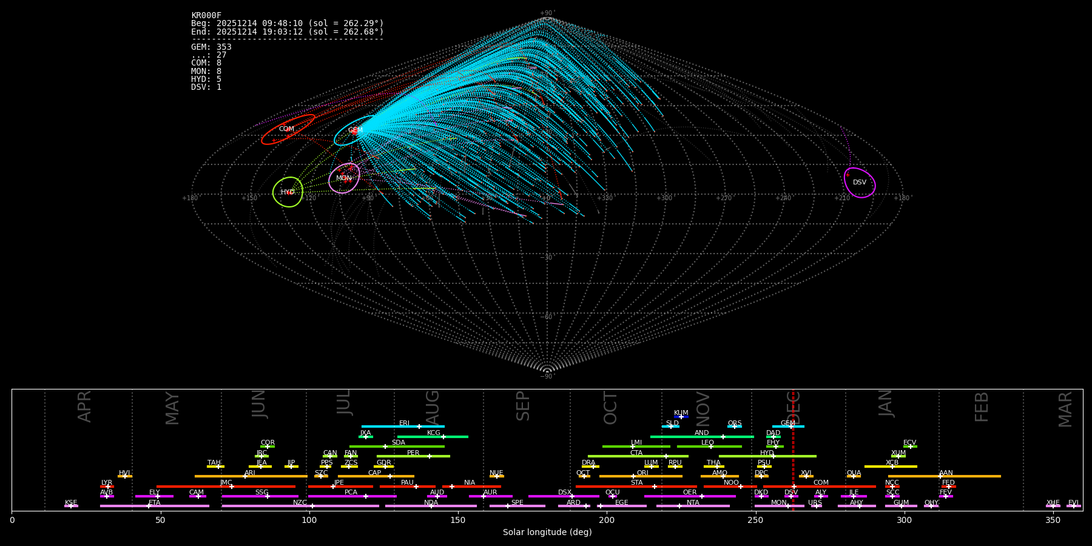Click the +90 latitude label atop the map
Screen dimensions: 1092x546
click(547, 13)
